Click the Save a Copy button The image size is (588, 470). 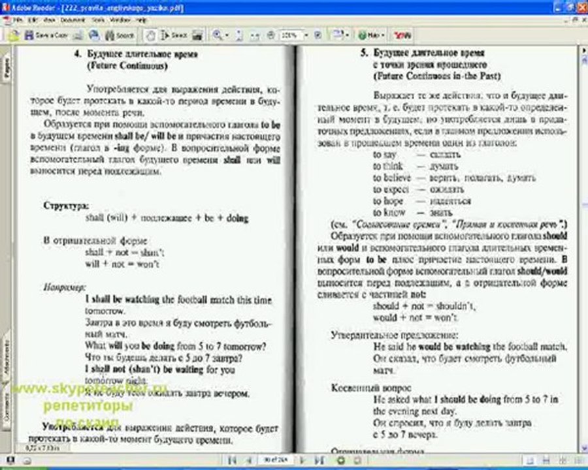(46, 35)
